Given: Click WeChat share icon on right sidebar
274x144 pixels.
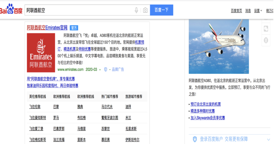Looking at the screenshot, I should 266,29.
